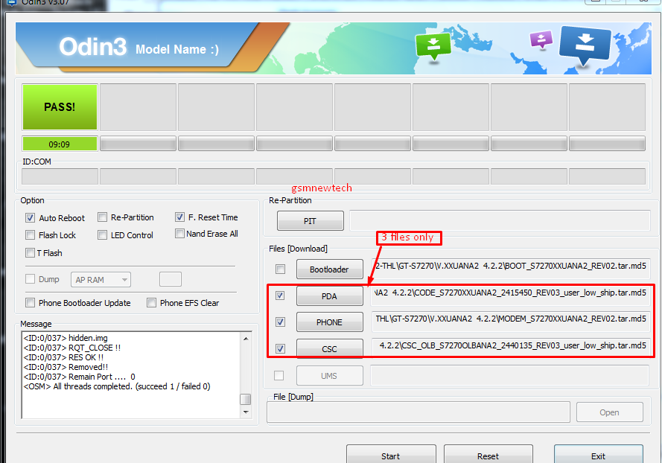Enable the T Flash checkbox
The height and width of the screenshot is (463, 662).
30,253
